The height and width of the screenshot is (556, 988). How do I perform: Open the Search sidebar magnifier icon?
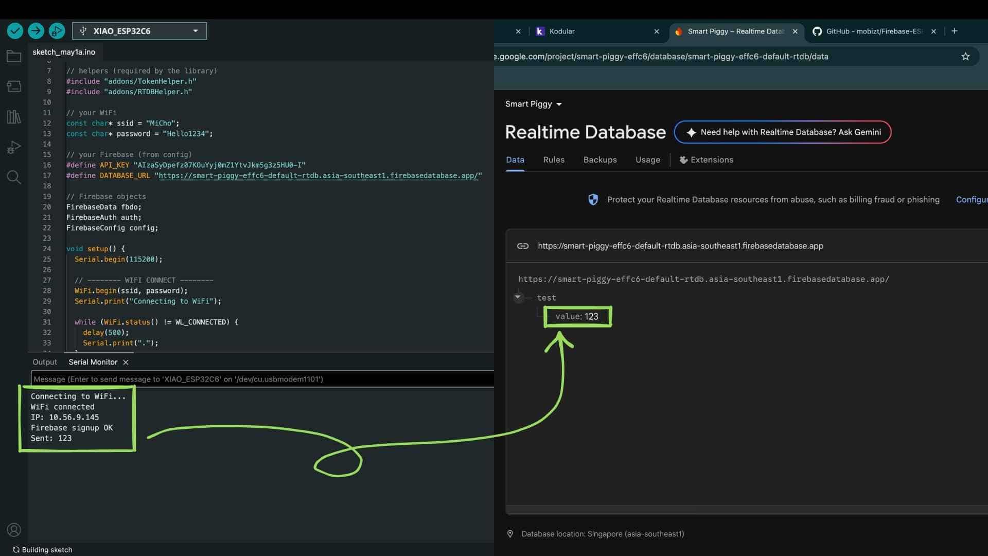[14, 178]
